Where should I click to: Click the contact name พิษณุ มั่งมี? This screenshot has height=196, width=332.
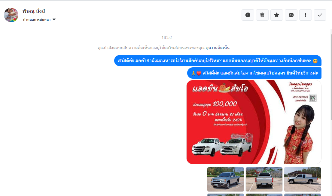[x=34, y=11]
